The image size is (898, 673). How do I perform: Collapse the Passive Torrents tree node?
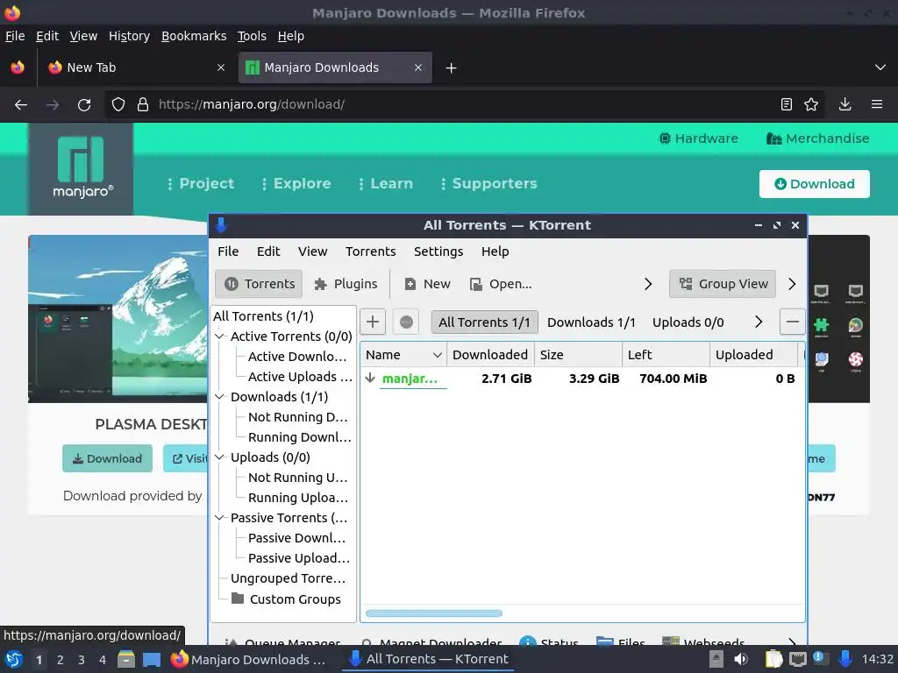point(219,518)
